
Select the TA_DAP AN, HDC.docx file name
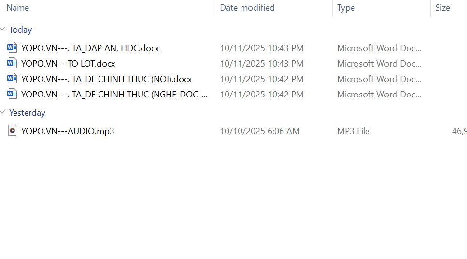tap(90, 48)
